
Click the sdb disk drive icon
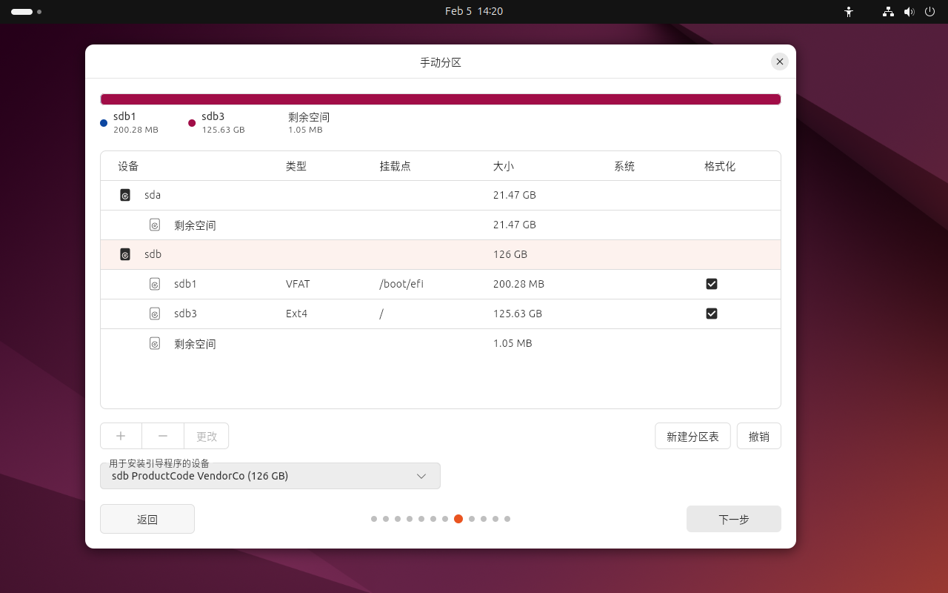125,254
